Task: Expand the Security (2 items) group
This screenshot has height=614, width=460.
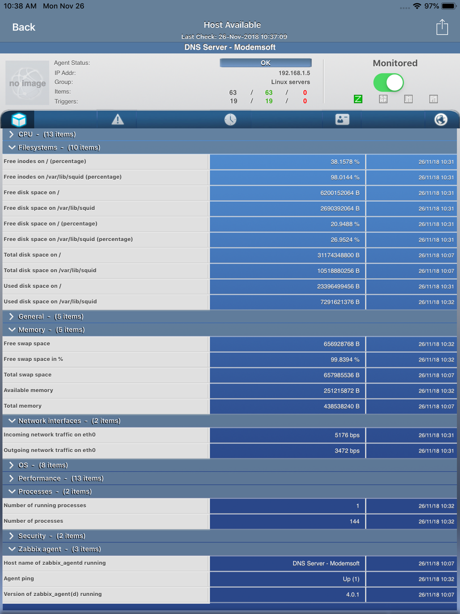Action: pyautogui.click(x=230, y=536)
